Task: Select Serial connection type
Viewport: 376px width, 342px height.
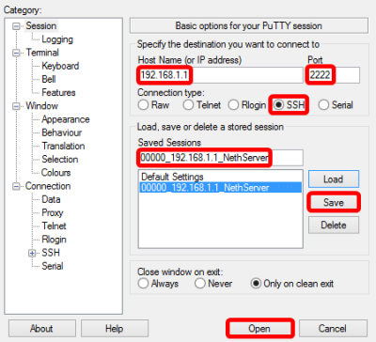Action: (x=336, y=105)
